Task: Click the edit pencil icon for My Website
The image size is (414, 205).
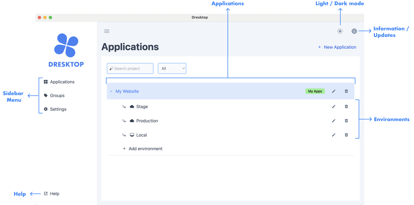Action: tap(334, 91)
